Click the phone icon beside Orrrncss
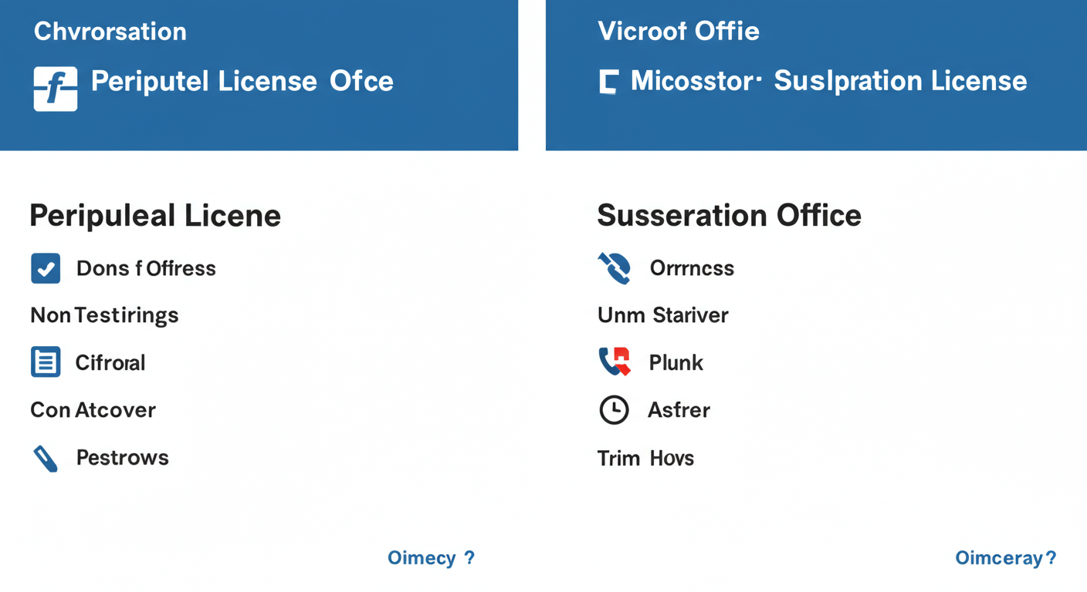 click(x=615, y=268)
